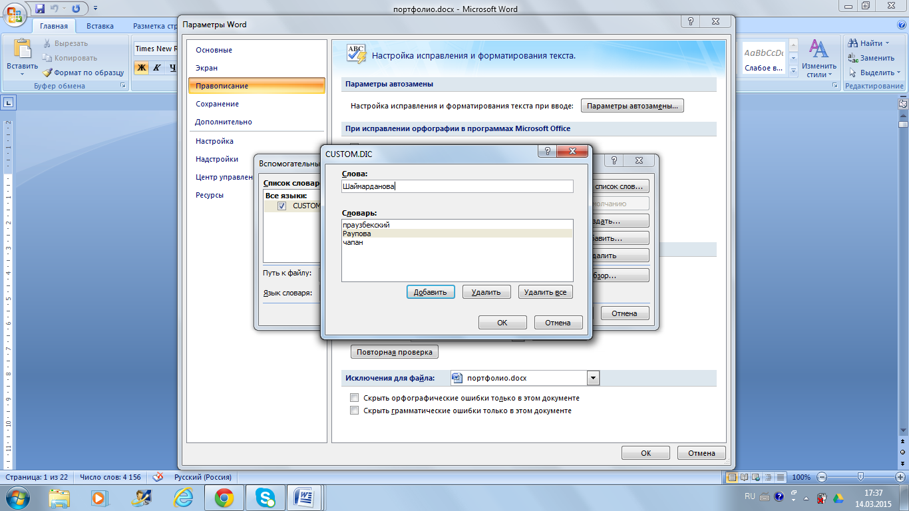Switch to Draft view icon in status bar
This screenshot has width=909, height=511.
pyautogui.click(x=779, y=477)
